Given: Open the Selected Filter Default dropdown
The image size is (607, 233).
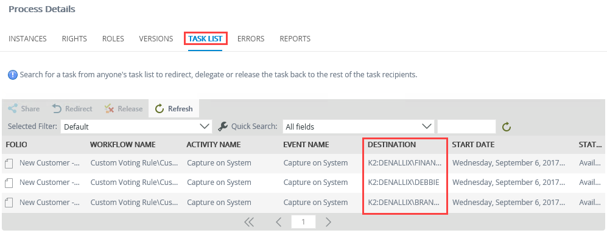Looking at the screenshot, I should pos(136,127).
